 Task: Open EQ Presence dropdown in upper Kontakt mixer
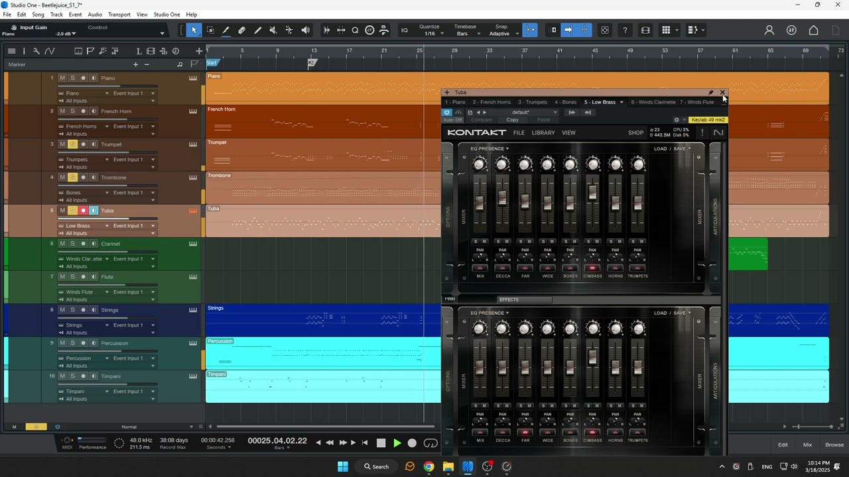click(x=490, y=148)
